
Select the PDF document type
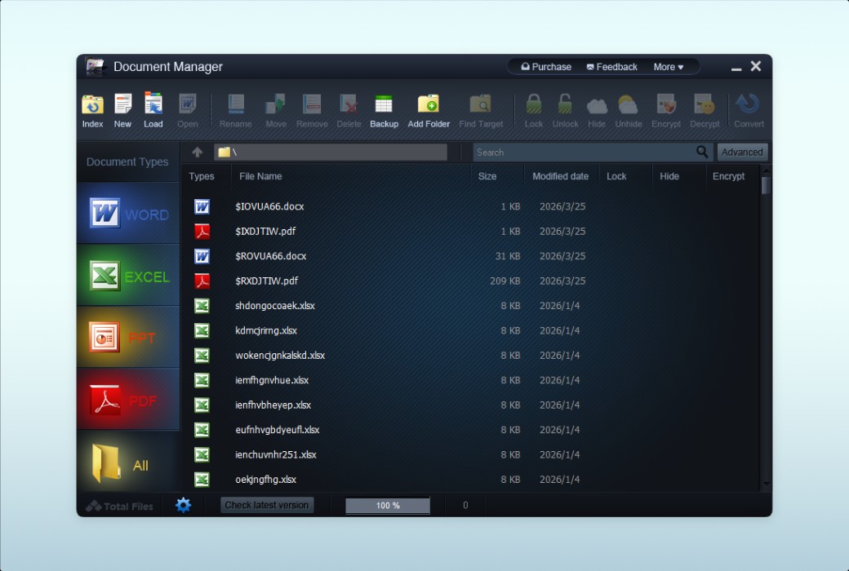coord(128,400)
